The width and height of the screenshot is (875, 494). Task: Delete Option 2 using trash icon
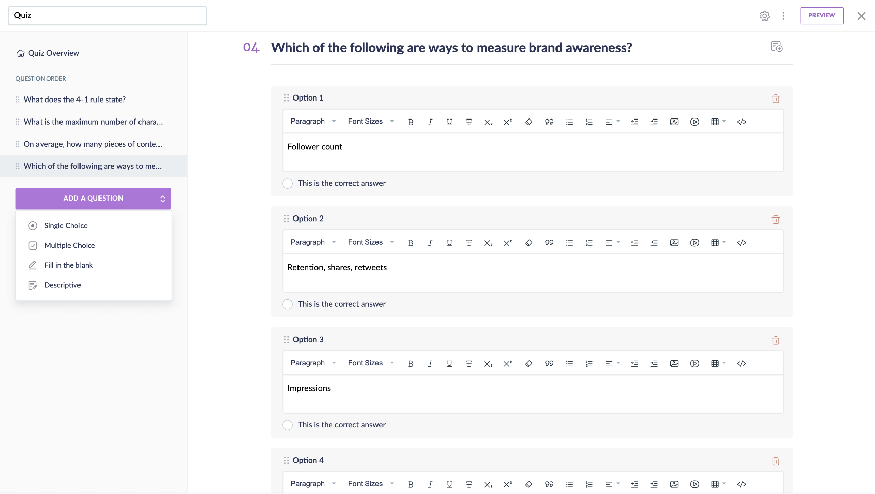pos(775,220)
